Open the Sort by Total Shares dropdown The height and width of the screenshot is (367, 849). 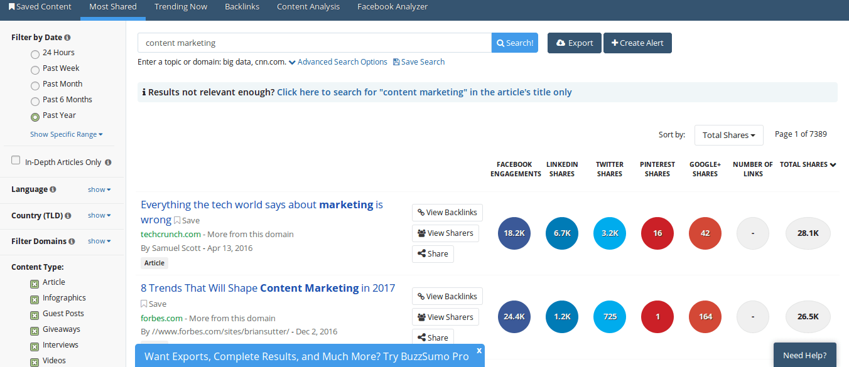tap(728, 135)
